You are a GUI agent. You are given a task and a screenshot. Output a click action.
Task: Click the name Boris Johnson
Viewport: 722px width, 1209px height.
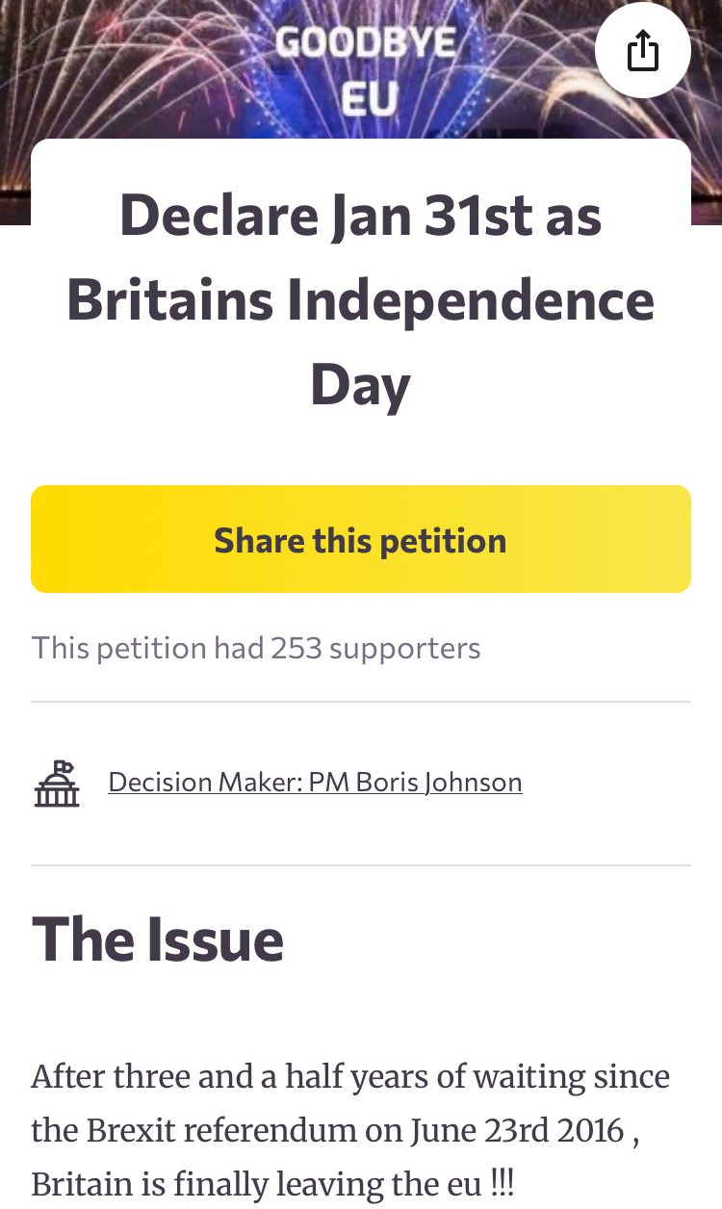[439, 783]
